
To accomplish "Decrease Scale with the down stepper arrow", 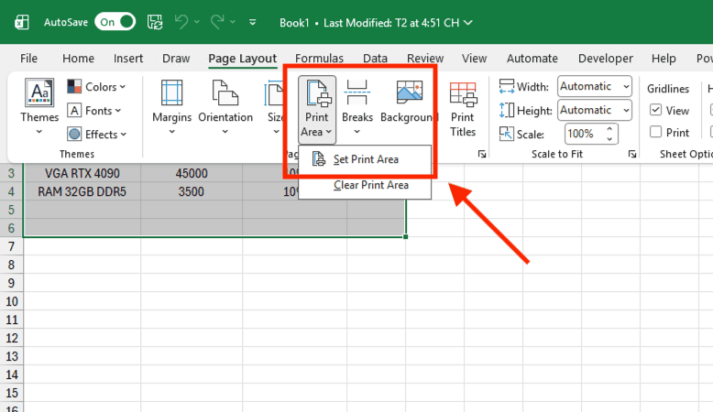I will click(x=609, y=139).
